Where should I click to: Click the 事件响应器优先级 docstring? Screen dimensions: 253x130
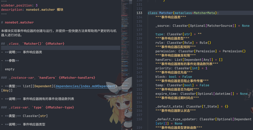[174, 72]
